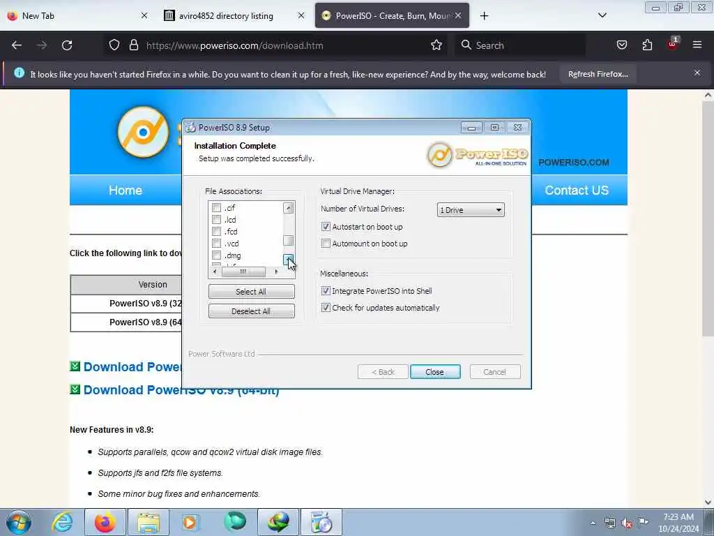Open a new tab with plus
Screen dimensions: 714x536
click(484, 16)
